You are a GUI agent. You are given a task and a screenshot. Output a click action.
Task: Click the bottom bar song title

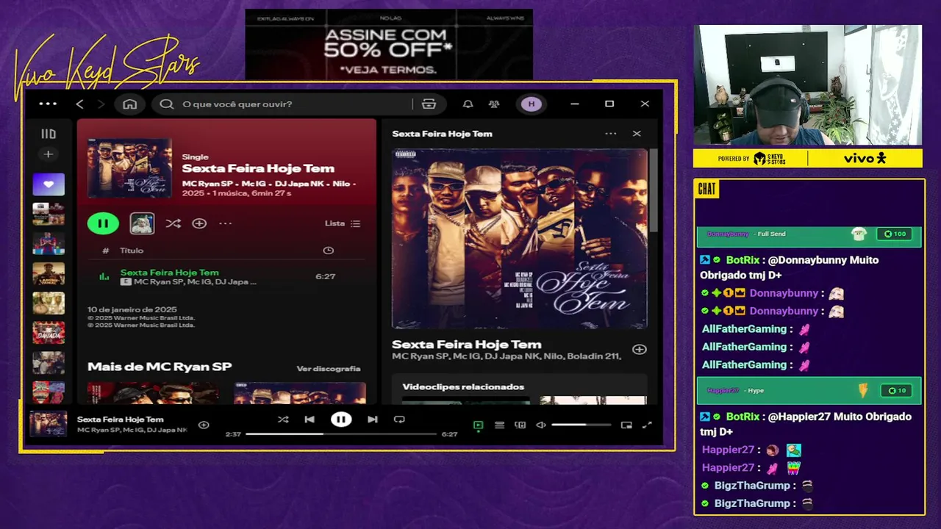pyautogui.click(x=121, y=420)
